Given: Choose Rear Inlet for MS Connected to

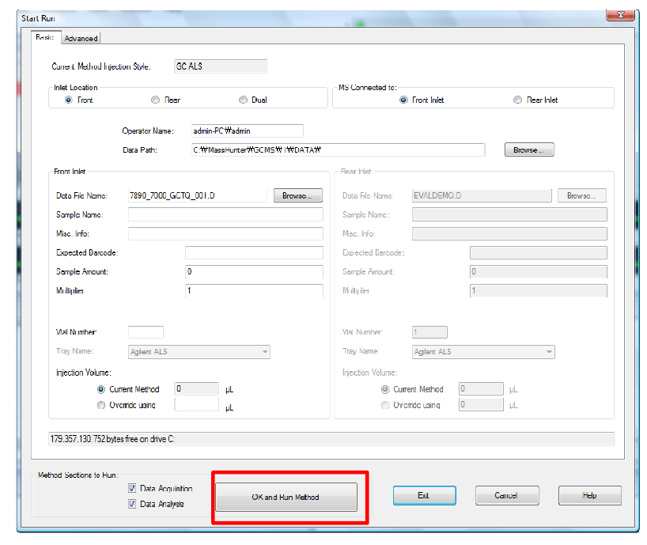Looking at the screenshot, I should [x=517, y=99].
